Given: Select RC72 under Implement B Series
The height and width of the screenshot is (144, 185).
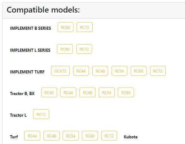Looking at the screenshot, I should pyautogui.click(x=84, y=27).
